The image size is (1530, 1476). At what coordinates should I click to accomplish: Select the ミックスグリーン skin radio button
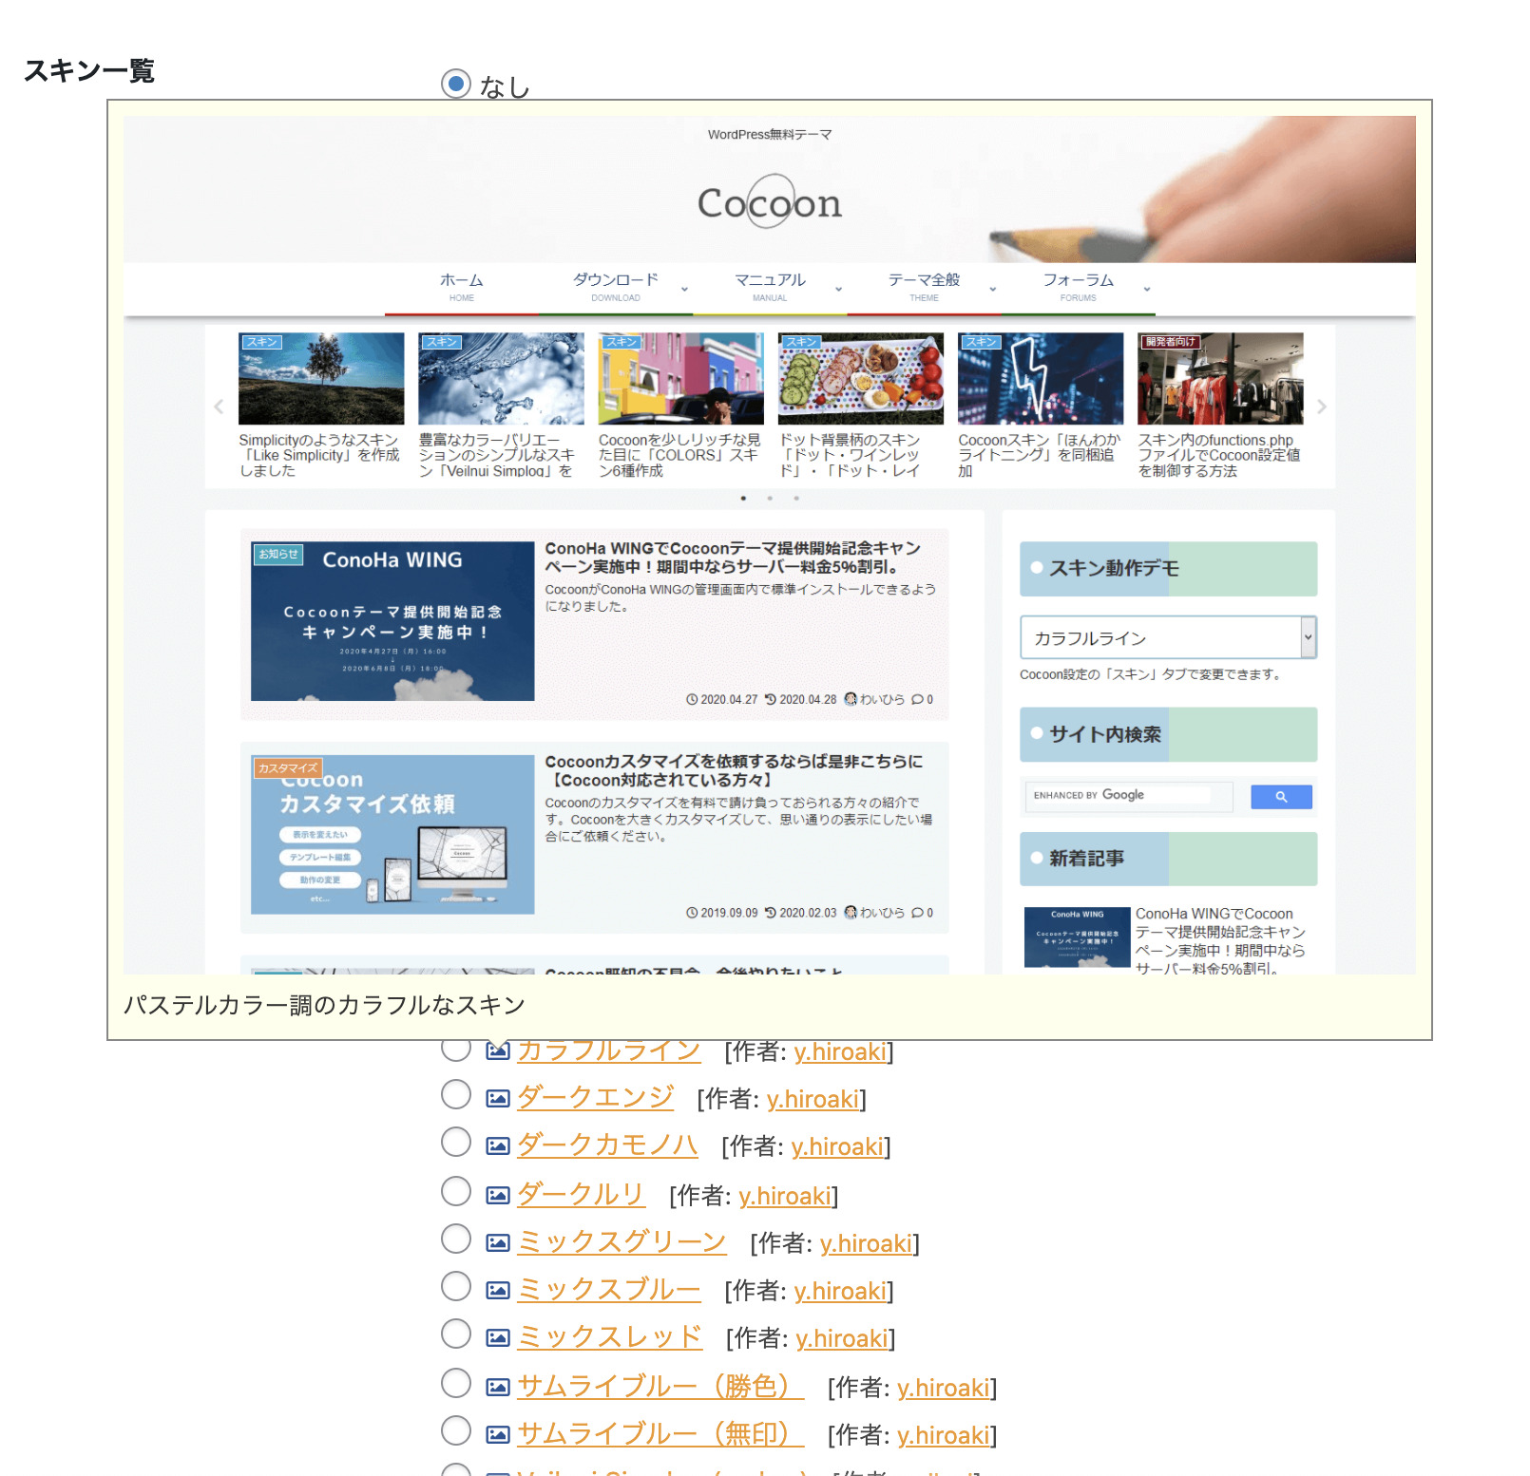[456, 1239]
